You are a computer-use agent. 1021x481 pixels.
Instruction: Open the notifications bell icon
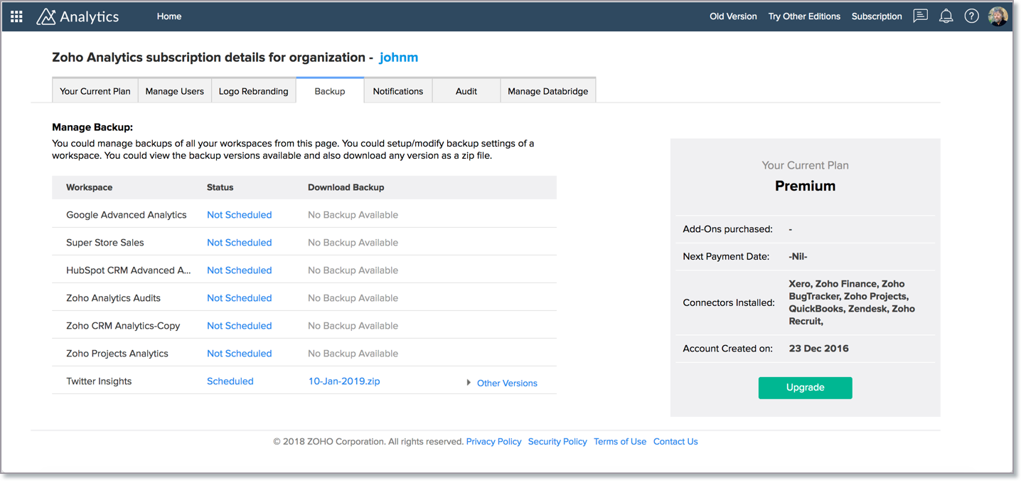946,16
